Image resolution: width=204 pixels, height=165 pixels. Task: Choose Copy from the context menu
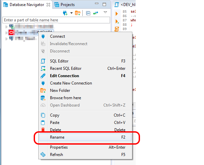coord(85,115)
